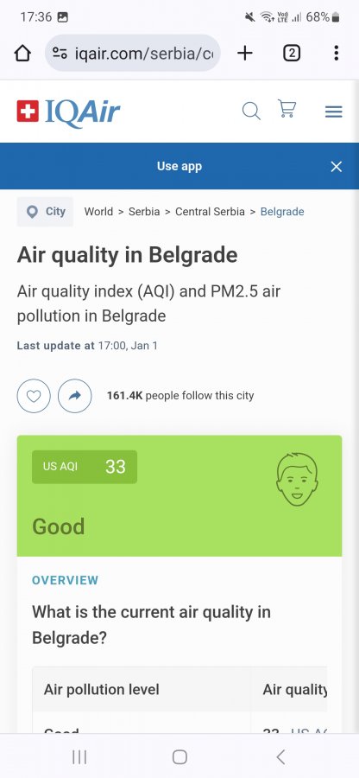Open a new browser tab
Image resolution: width=359 pixels, height=778 pixels.
(244, 53)
